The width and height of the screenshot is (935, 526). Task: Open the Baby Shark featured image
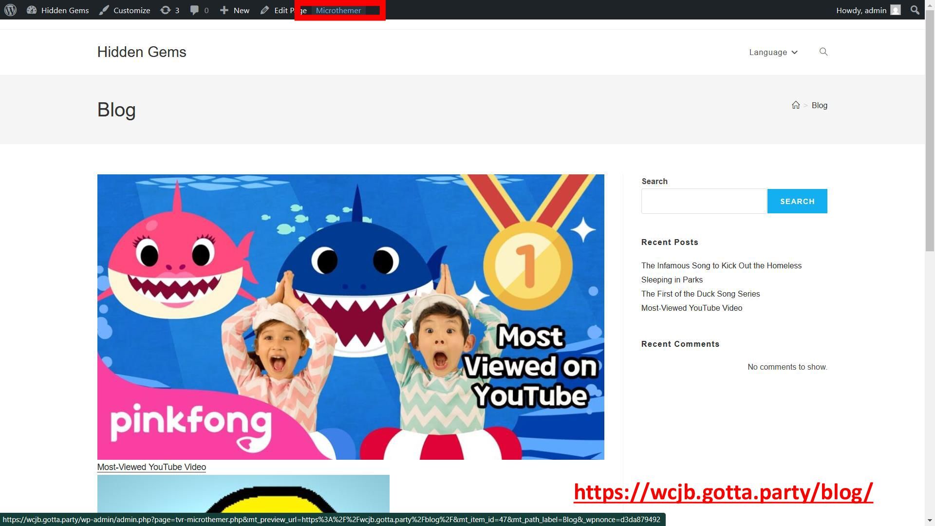[351, 317]
